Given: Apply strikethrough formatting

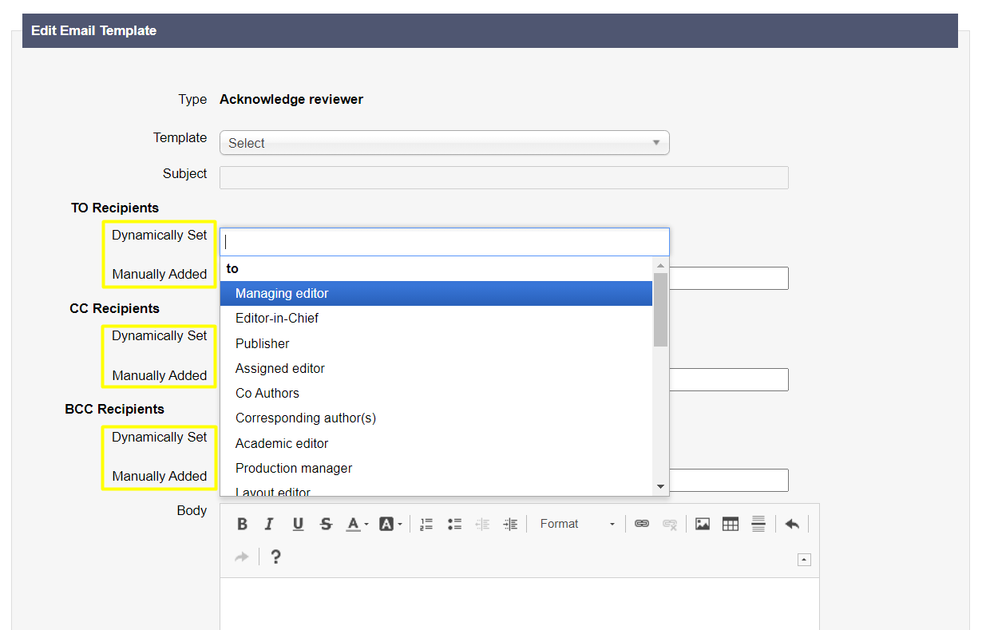Looking at the screenshot, I should coord(326,525).
